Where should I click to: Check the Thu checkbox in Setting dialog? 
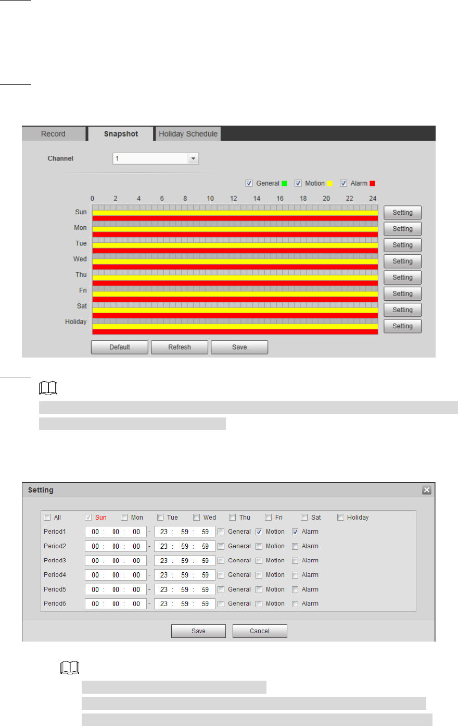pos(233,518)
